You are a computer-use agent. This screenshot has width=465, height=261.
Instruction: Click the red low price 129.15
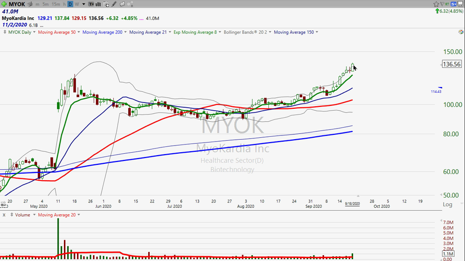point(79,18)
